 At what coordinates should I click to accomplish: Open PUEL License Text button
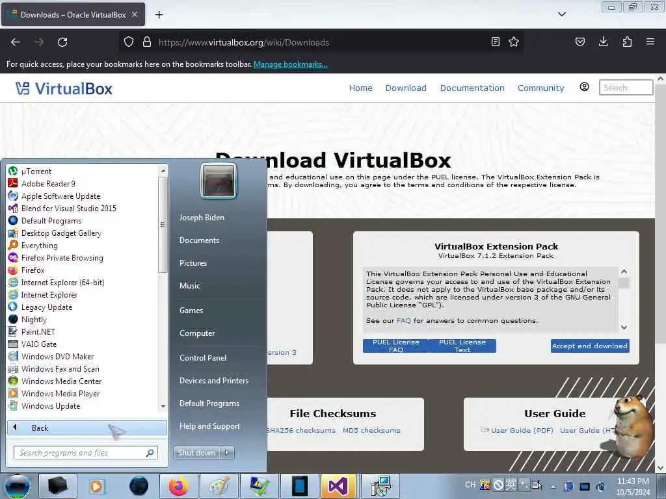point(462,346)
